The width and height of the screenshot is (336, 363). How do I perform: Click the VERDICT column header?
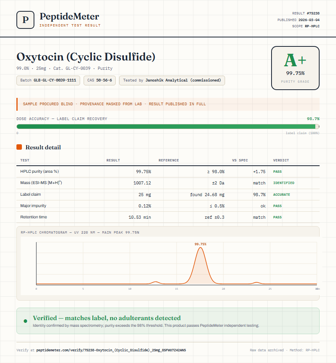pyautogui.click(x=281, y=160)
